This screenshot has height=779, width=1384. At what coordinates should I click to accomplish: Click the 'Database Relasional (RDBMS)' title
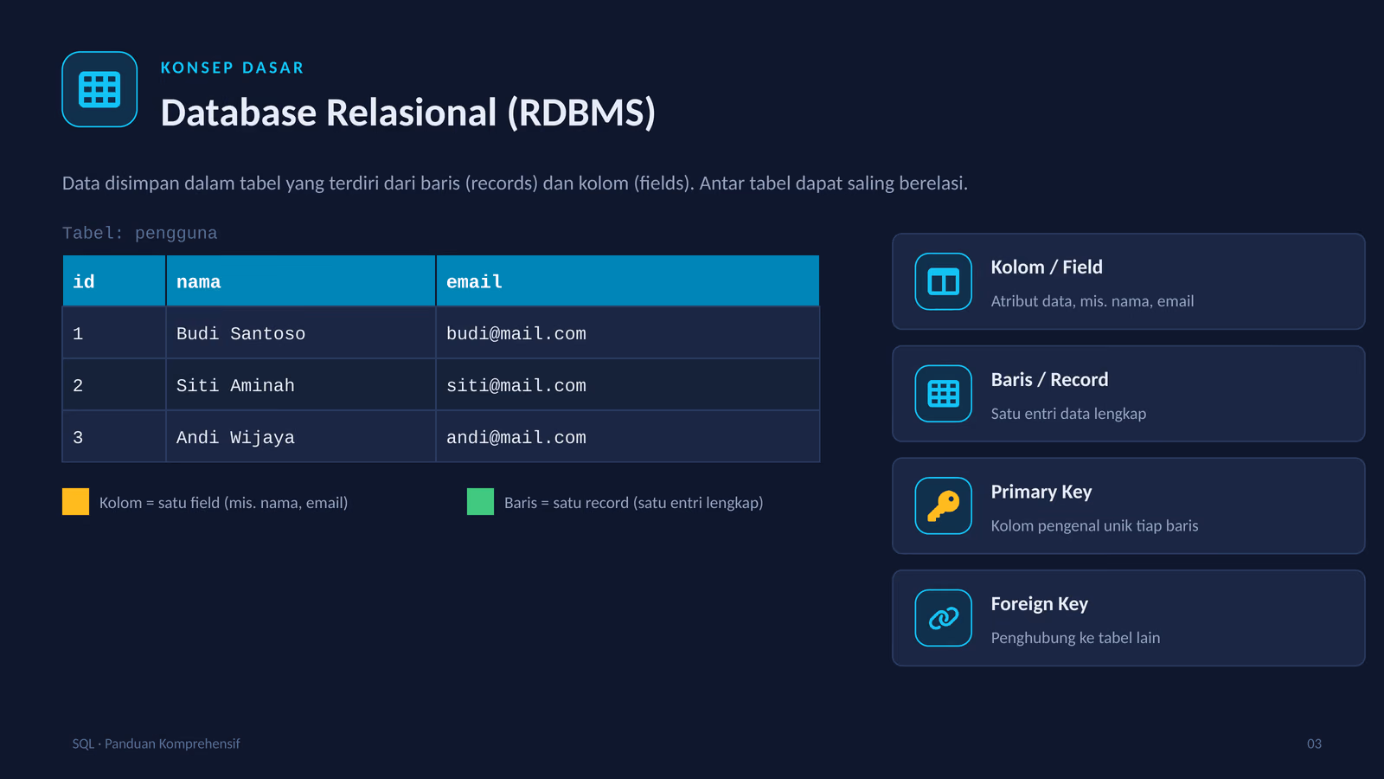point(408,113)
